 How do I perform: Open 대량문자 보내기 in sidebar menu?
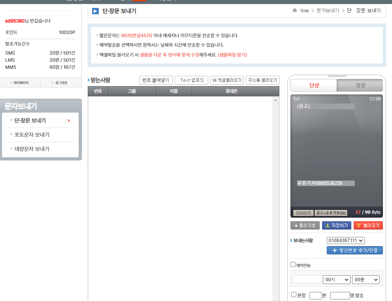coord(32,149)
